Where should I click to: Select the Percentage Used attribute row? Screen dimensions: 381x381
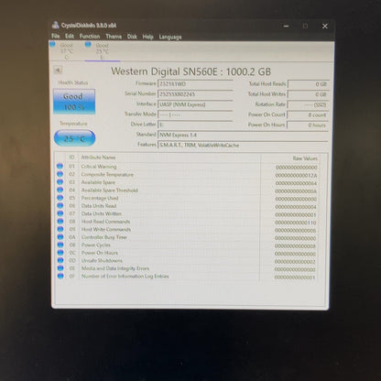187,198
